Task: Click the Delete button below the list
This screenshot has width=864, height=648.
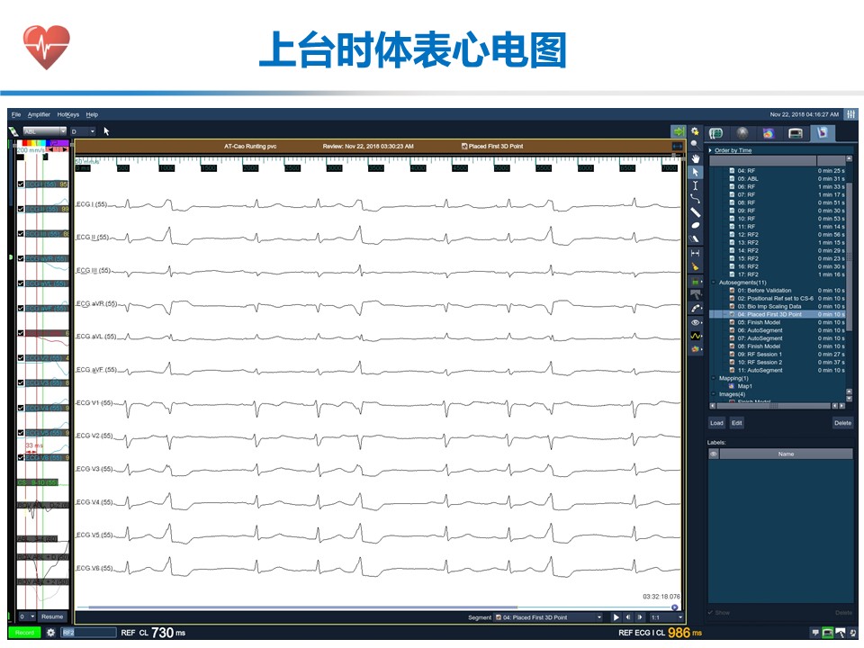Action: click(x=842, y=423)
